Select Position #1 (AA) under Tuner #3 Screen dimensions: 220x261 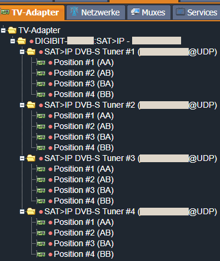[84, 169]
